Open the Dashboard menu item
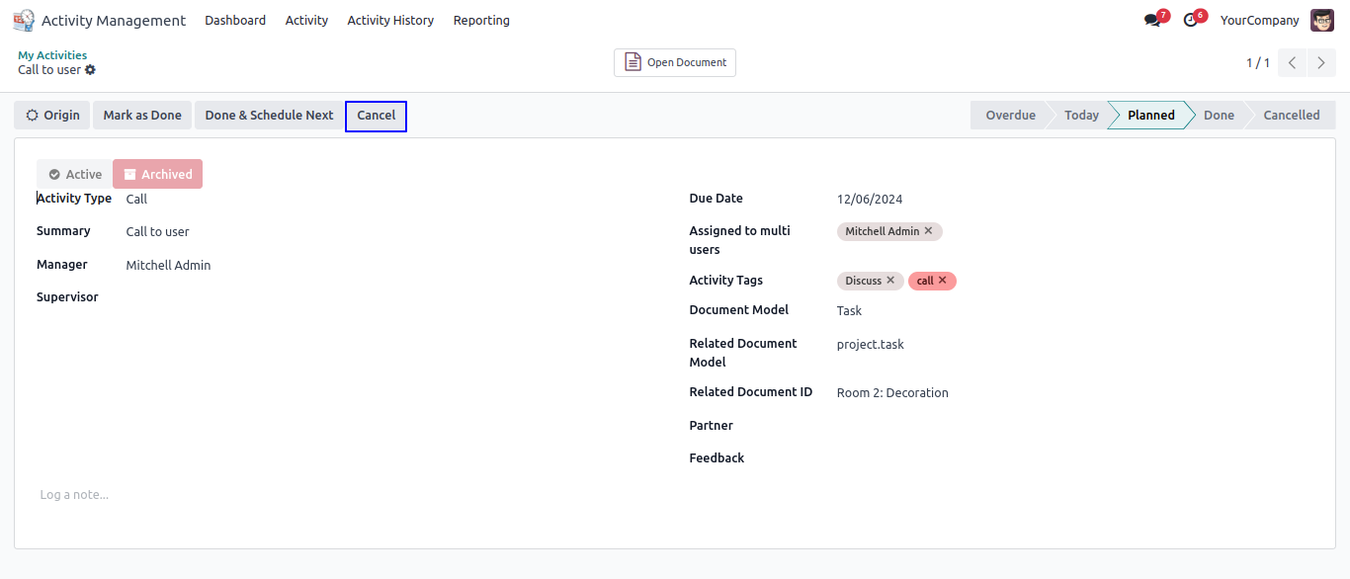The height and width of the screenshot is (579, 1350). point(235,20)
